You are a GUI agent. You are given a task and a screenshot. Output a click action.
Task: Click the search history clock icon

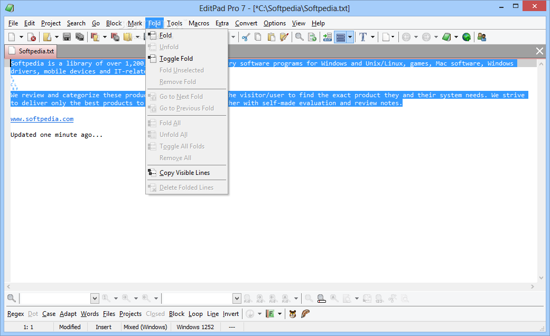pos(250,314)
